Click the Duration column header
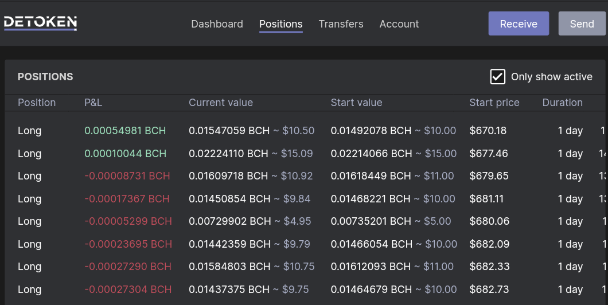This screenshot has width=608, height=305. [x=562, y=103]
